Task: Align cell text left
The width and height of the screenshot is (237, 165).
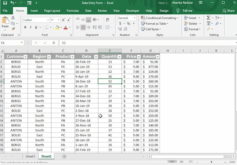Action: click(78, 27)
